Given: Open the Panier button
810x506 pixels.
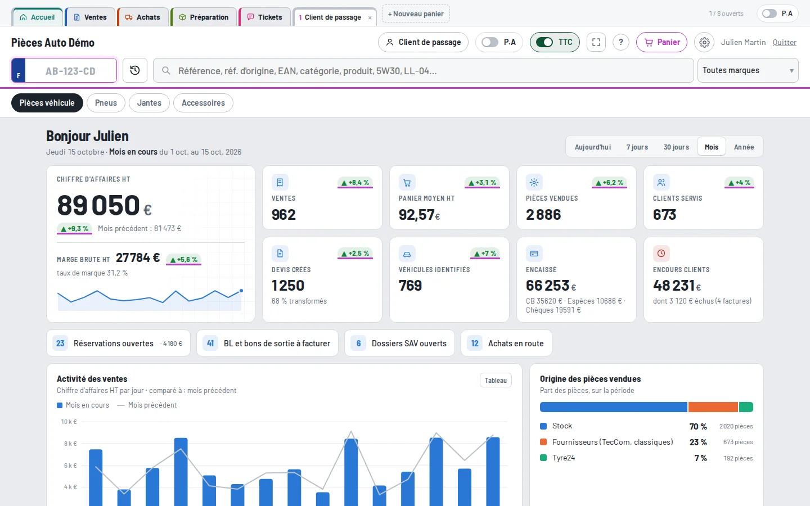Looking at the screenshot, I should click(x=661, y=42).
